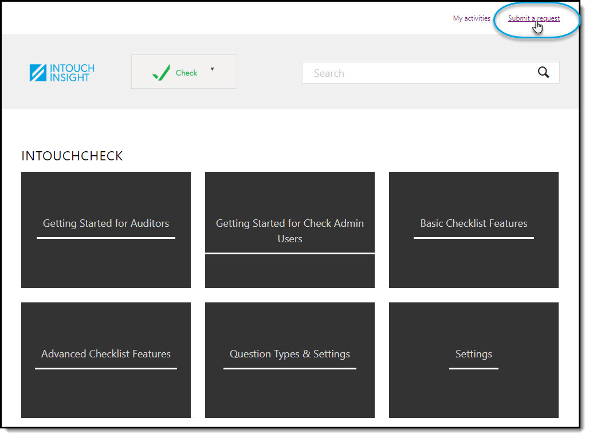Open the Question Types & Settings section
Image resolution: width=589 pixels, height=437 pixels.
click(x=289, y=360)
